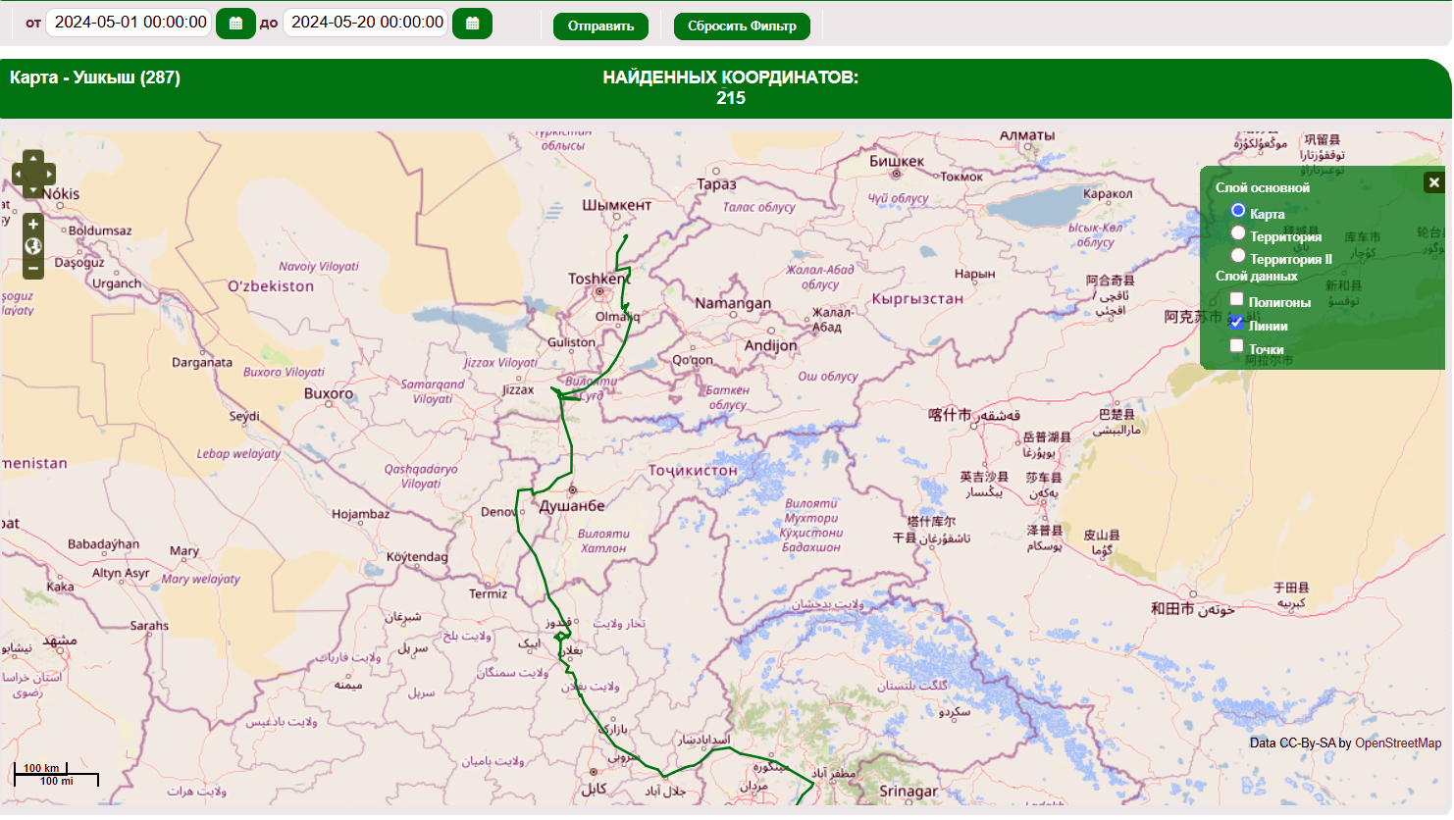Click the Srinagar city label on map
The image size is (1454, 820).
[909, 791]
